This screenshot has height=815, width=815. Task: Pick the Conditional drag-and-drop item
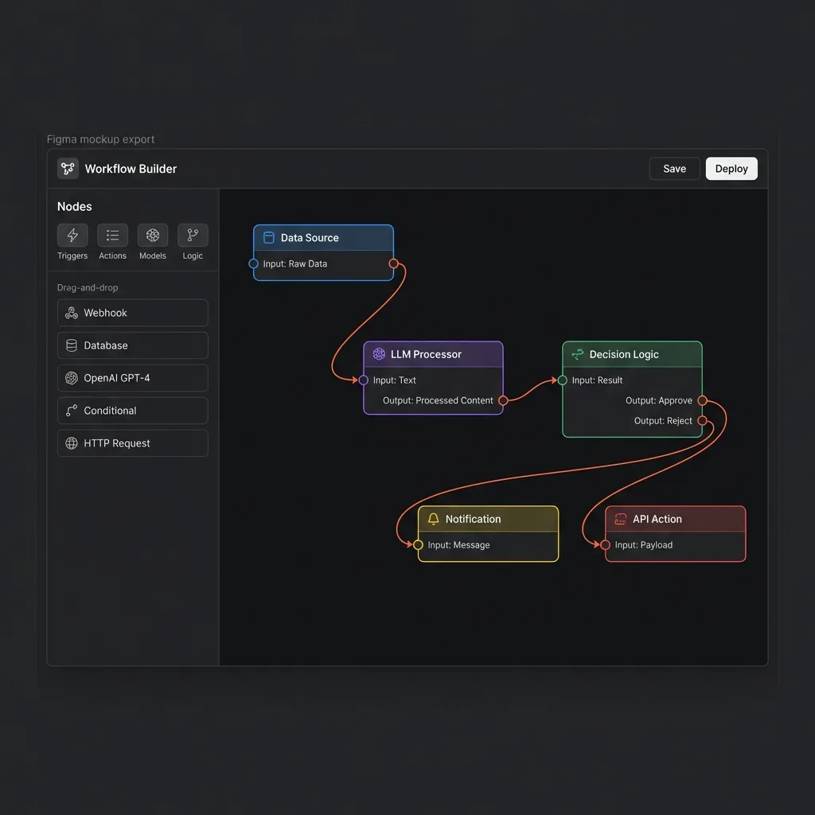pos(133,411)
